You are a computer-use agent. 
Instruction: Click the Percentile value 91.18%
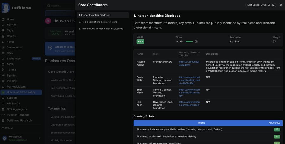[234, 41]
